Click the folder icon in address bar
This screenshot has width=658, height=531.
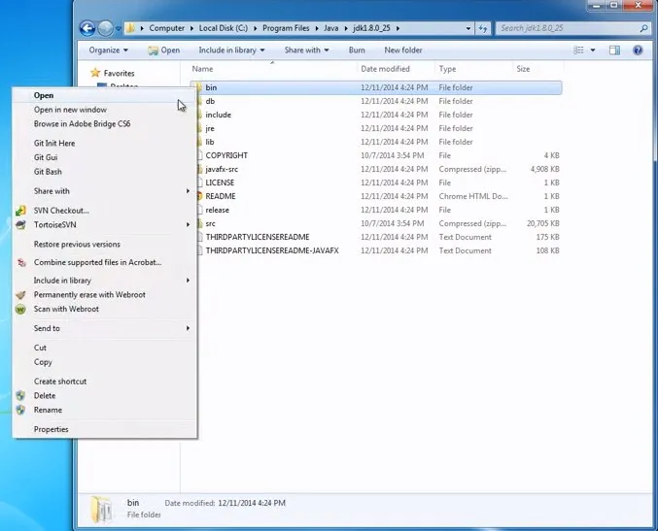(131, 28)
